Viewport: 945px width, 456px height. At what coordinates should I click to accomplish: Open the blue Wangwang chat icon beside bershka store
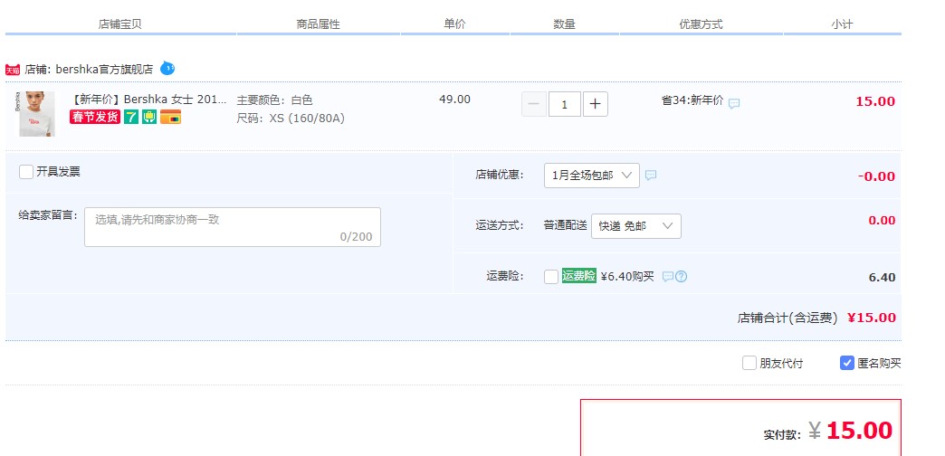(x=167, y=68)
